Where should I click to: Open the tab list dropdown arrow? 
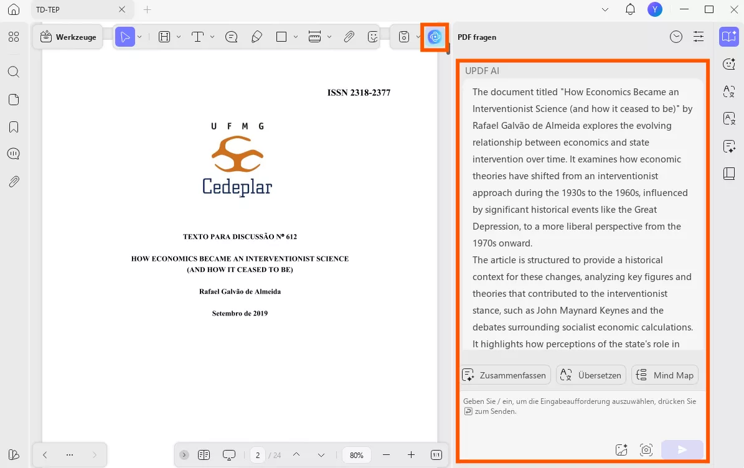pos(606,9)
